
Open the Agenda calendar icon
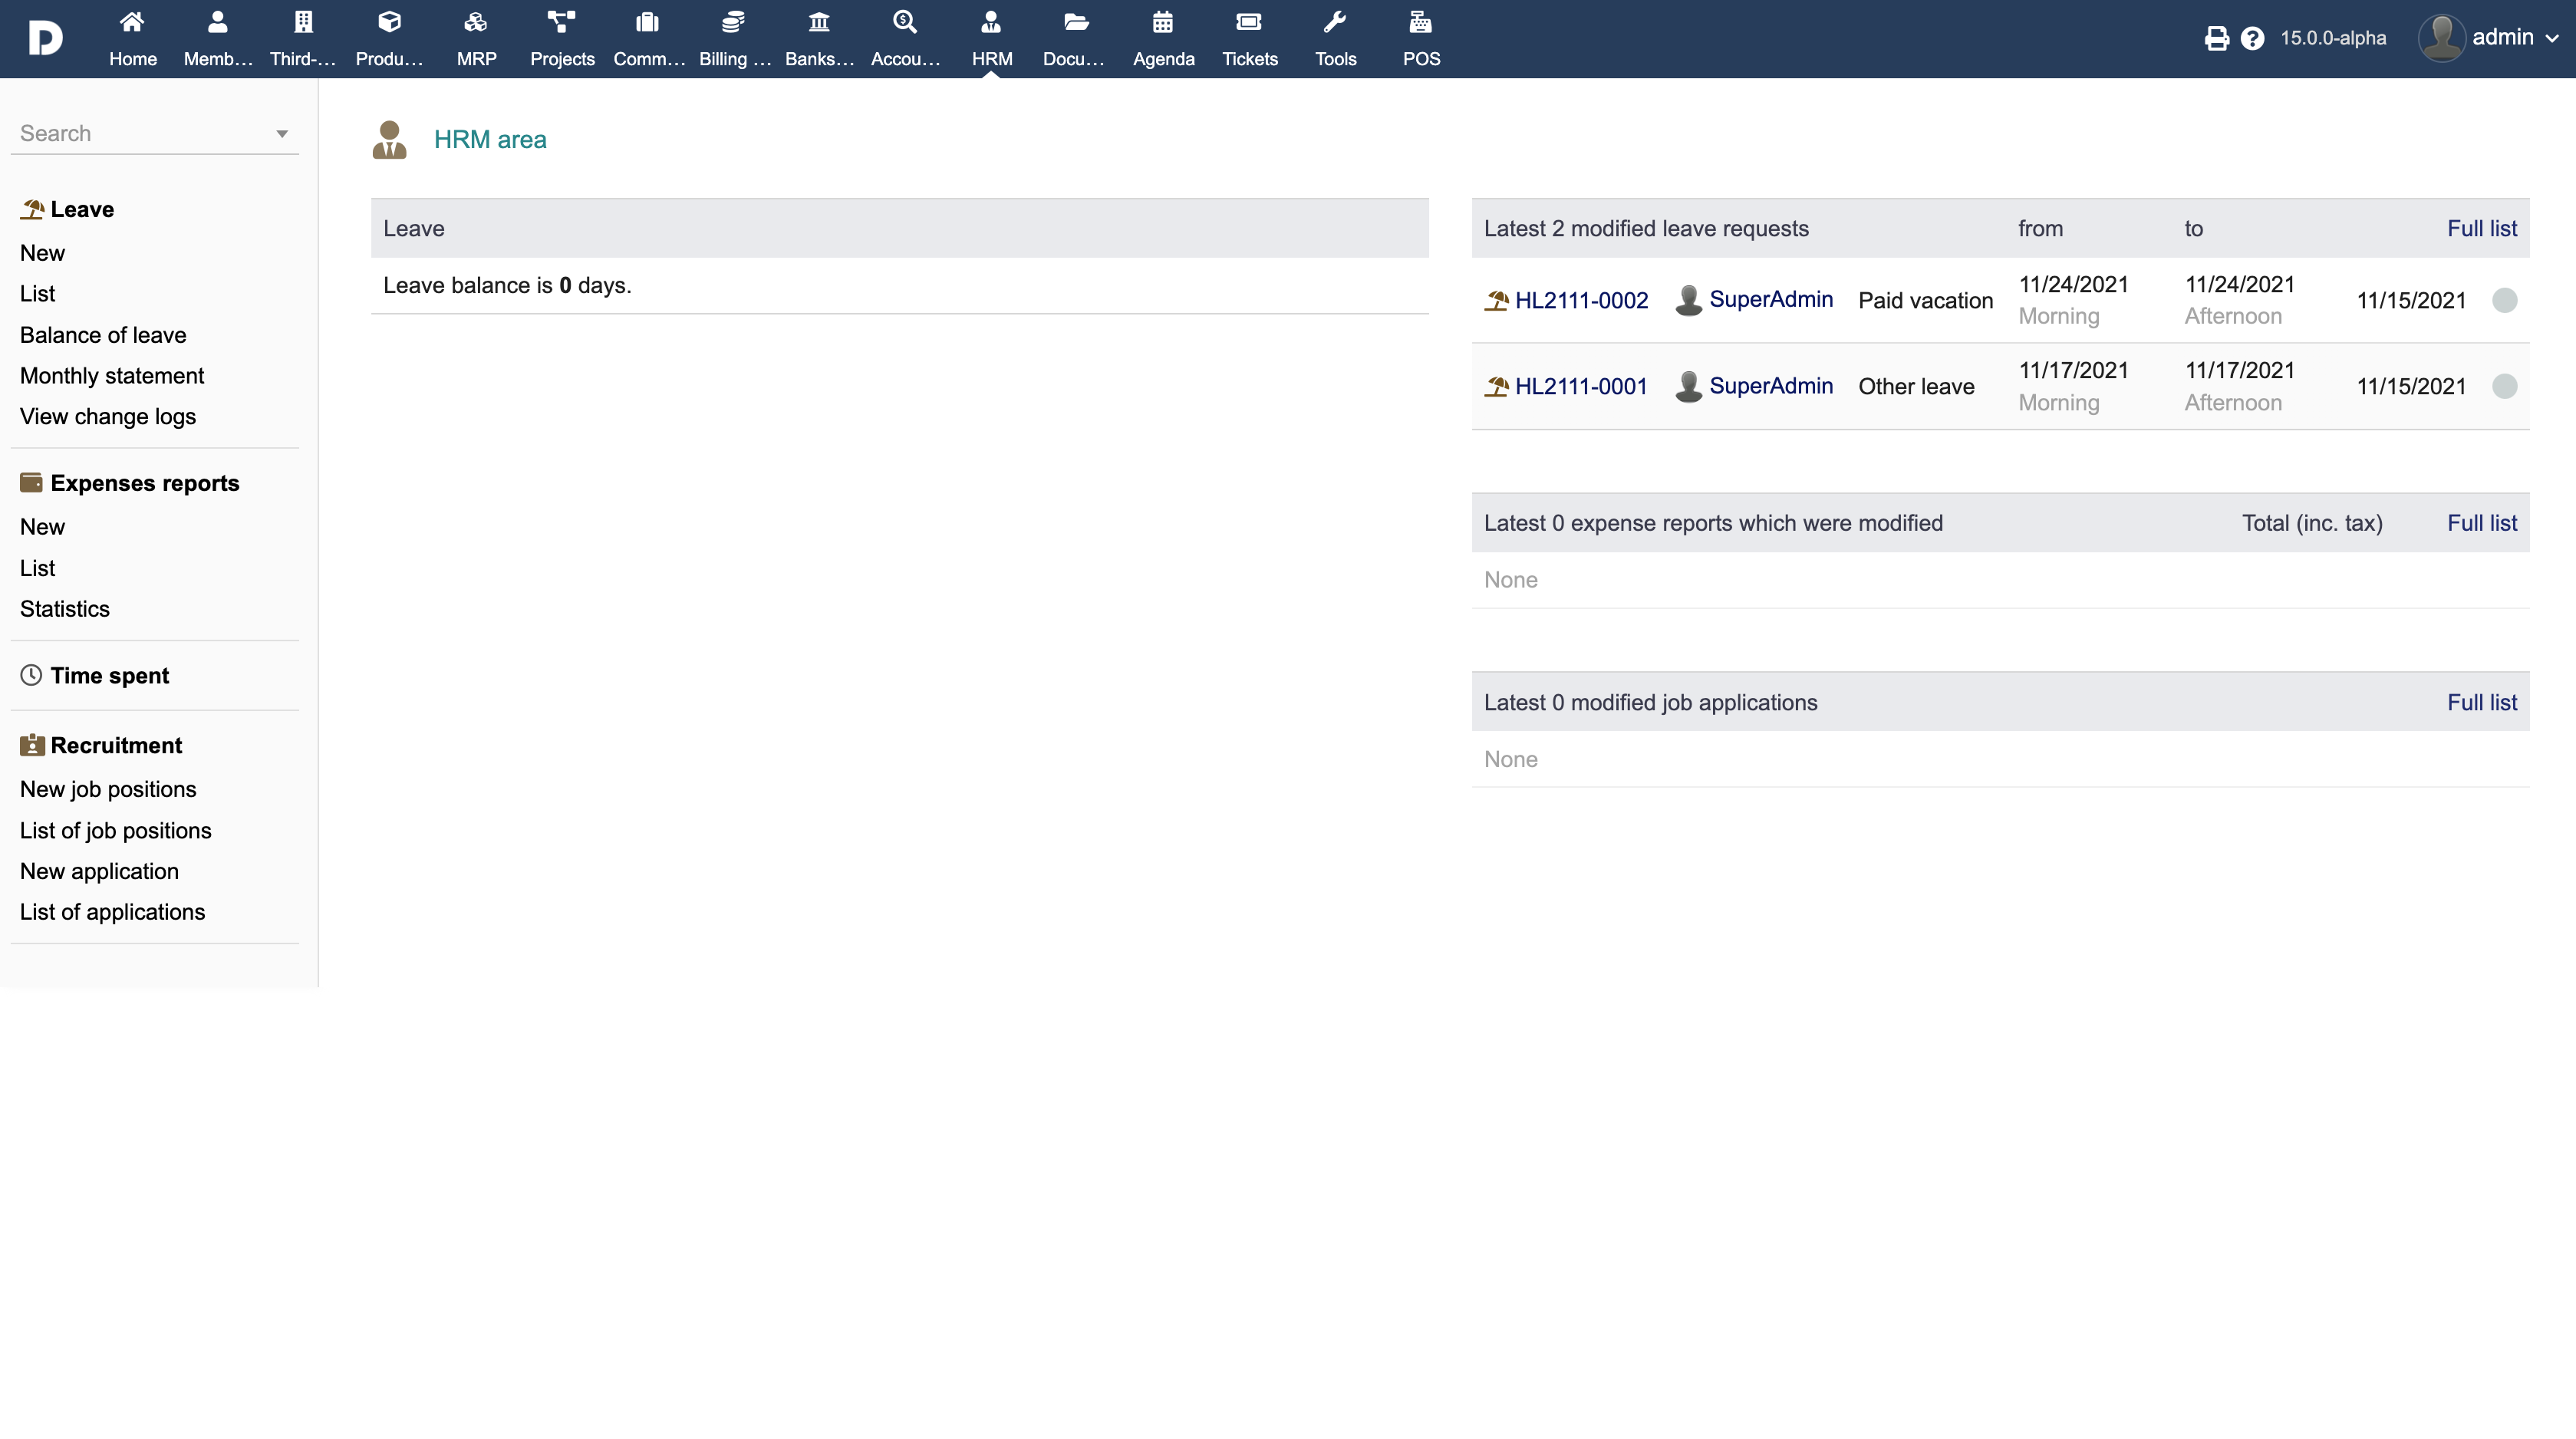(x=1162, y=22)
